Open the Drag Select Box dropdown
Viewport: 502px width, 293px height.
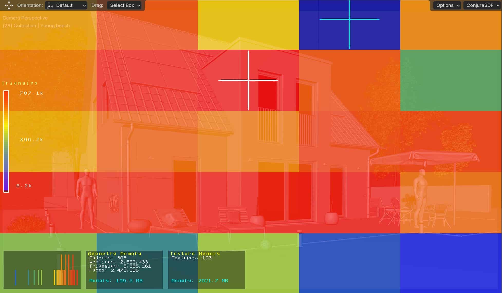click(x=124, y=5)
